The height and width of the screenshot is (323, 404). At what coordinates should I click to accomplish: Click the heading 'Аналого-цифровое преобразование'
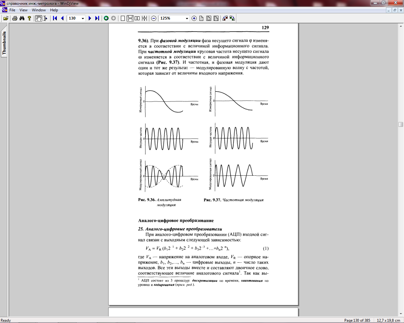(x=176, y=220)
